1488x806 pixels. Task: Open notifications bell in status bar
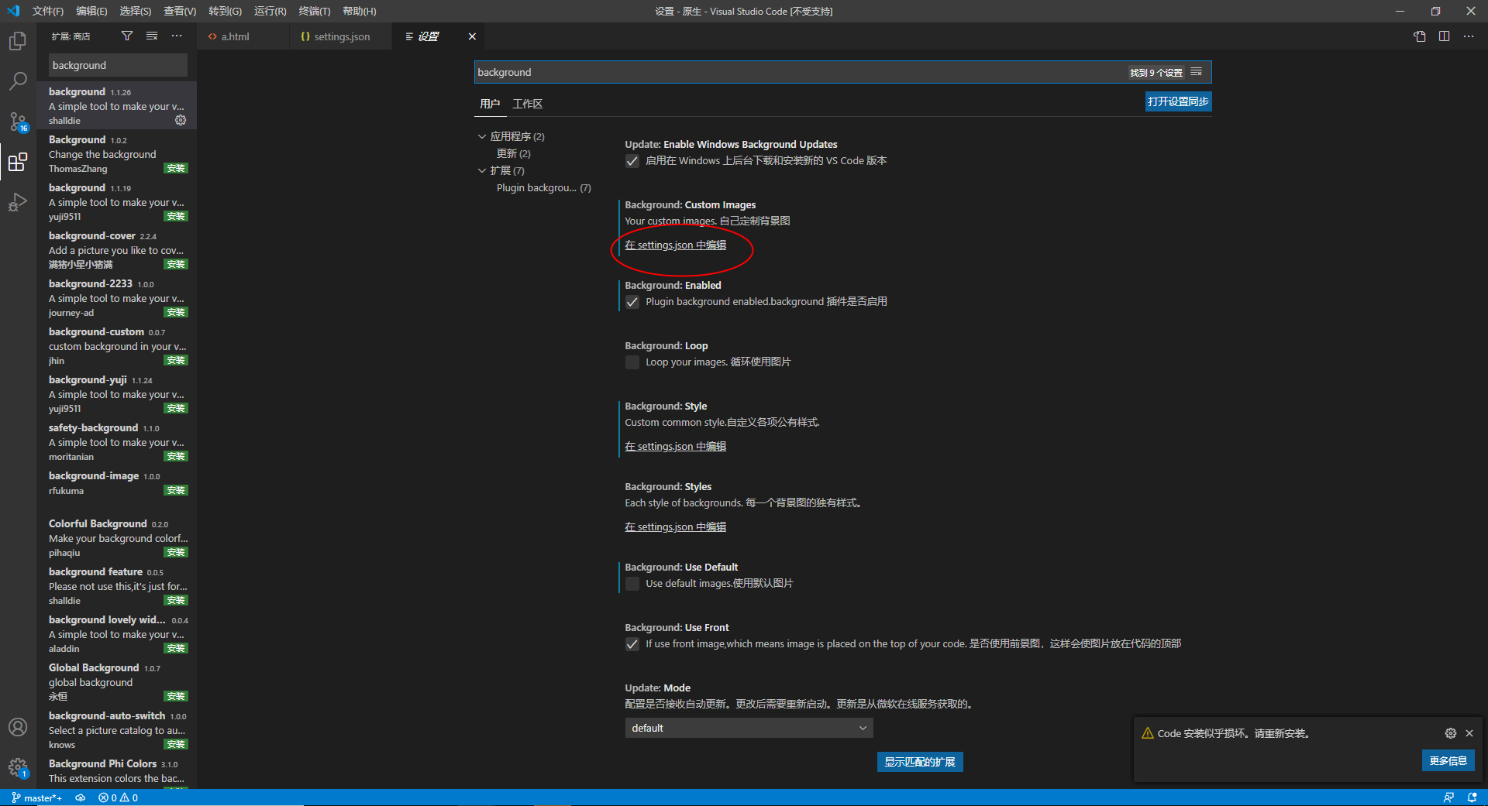click(x=1472, y=797)
